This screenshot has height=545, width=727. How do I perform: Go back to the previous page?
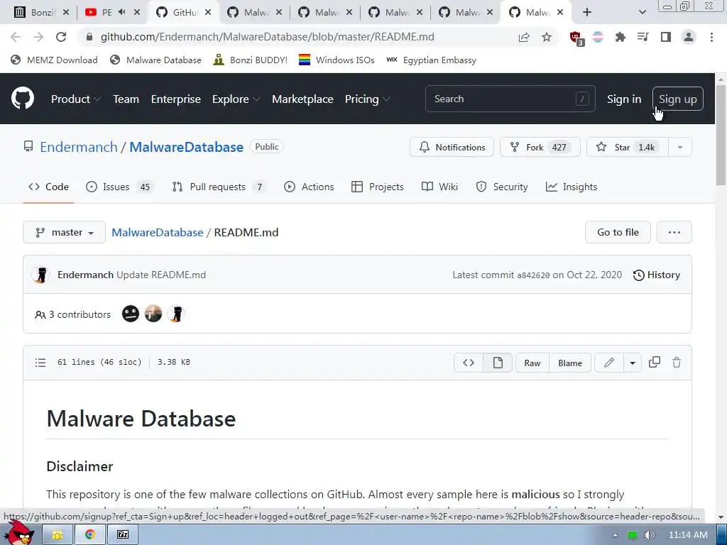pyautogui.click(x=16, y=37)
